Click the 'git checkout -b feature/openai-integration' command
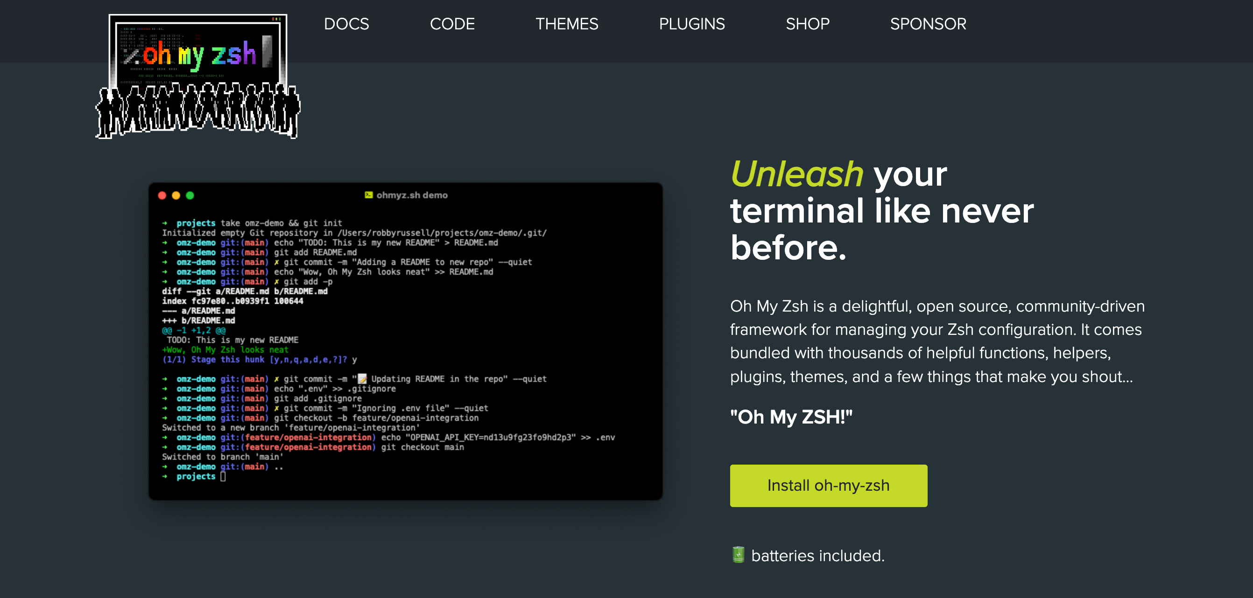 coord(376,417)
